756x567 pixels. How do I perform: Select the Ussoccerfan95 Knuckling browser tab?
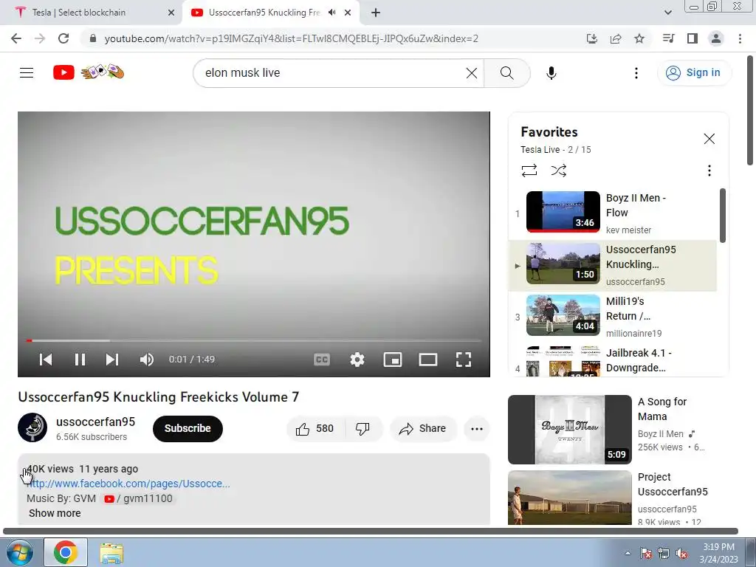(x=264, y=13)
